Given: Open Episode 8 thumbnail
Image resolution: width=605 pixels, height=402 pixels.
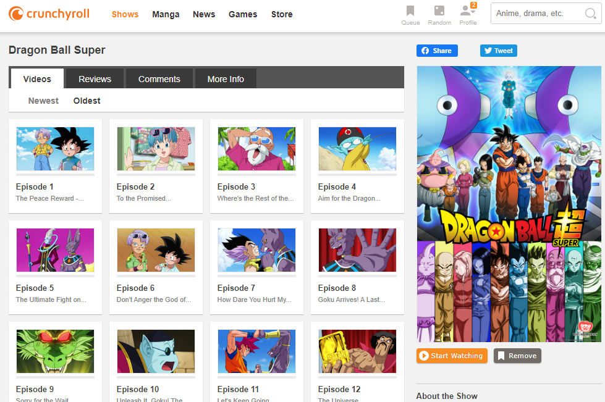Looking at the screenshot, I should coord(357,250).
